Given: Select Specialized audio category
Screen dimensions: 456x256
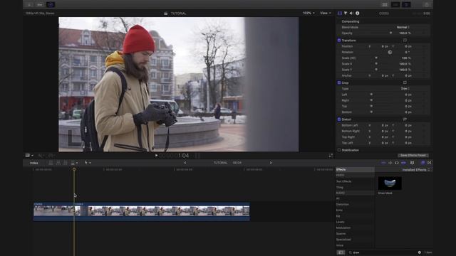Looking at the screenshot, I should 343,240.
